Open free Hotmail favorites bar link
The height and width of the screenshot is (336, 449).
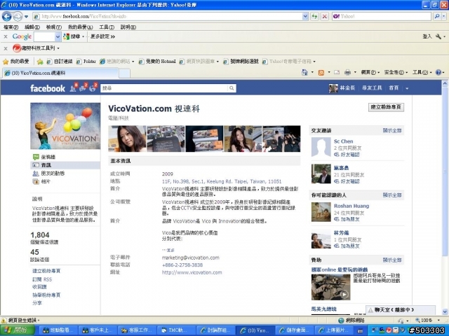pyautogui.click(x=157, y=61)
